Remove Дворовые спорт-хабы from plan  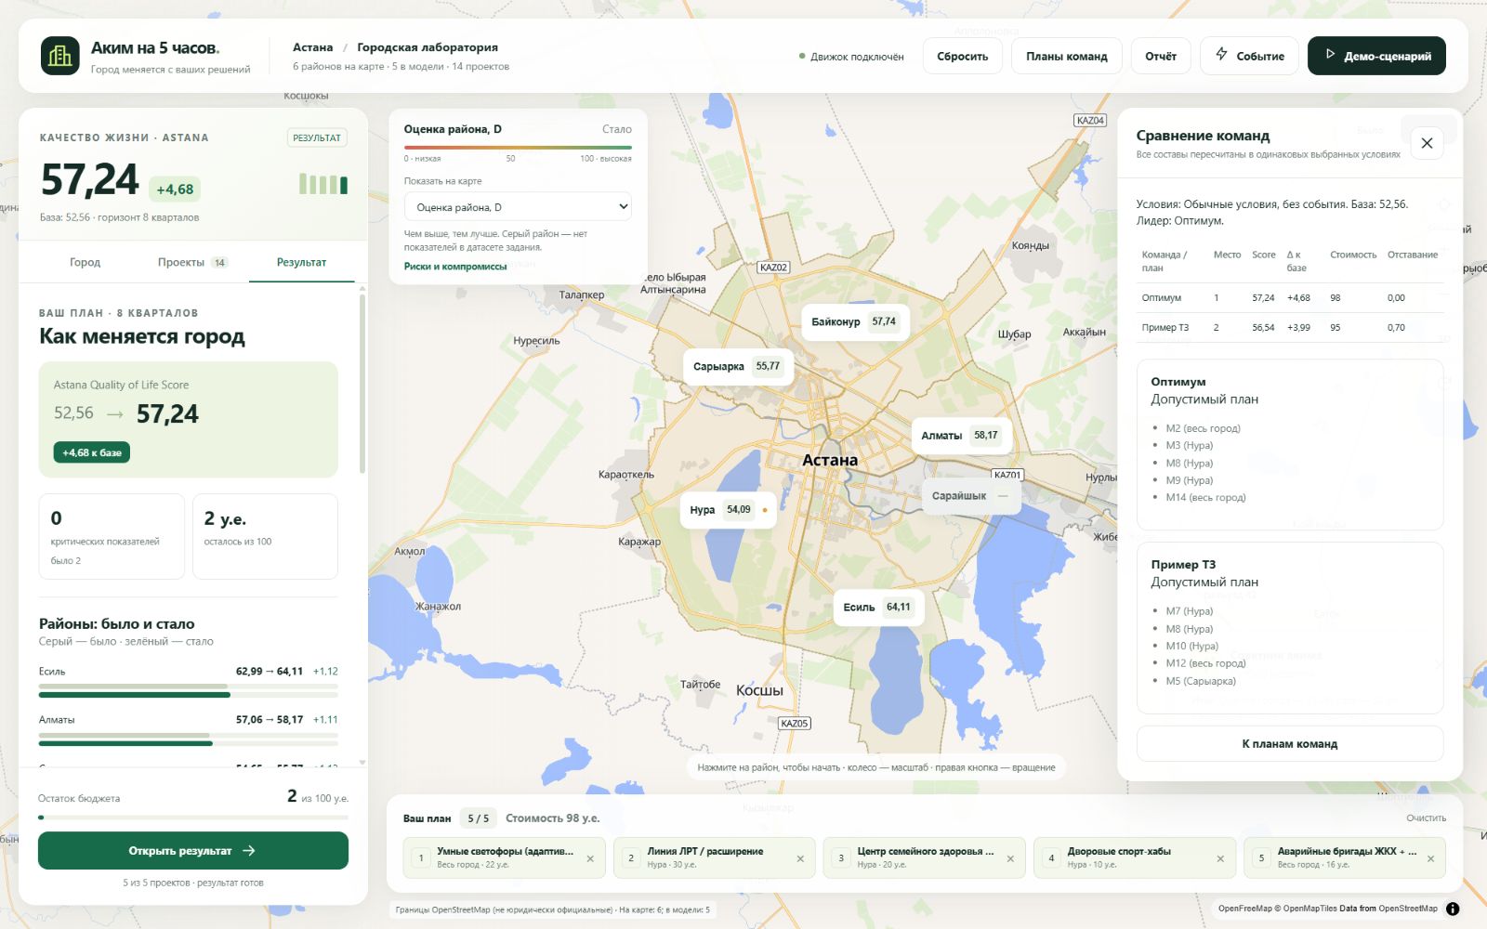pyautogui.click(x=1220, y=858)
